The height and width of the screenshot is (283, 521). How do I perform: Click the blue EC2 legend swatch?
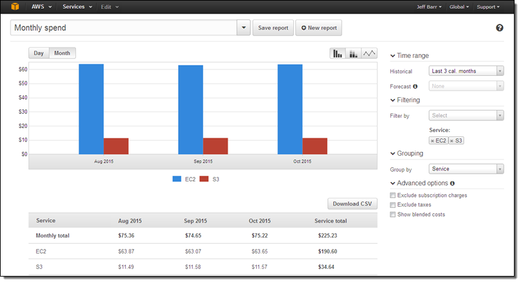[178, 179]
